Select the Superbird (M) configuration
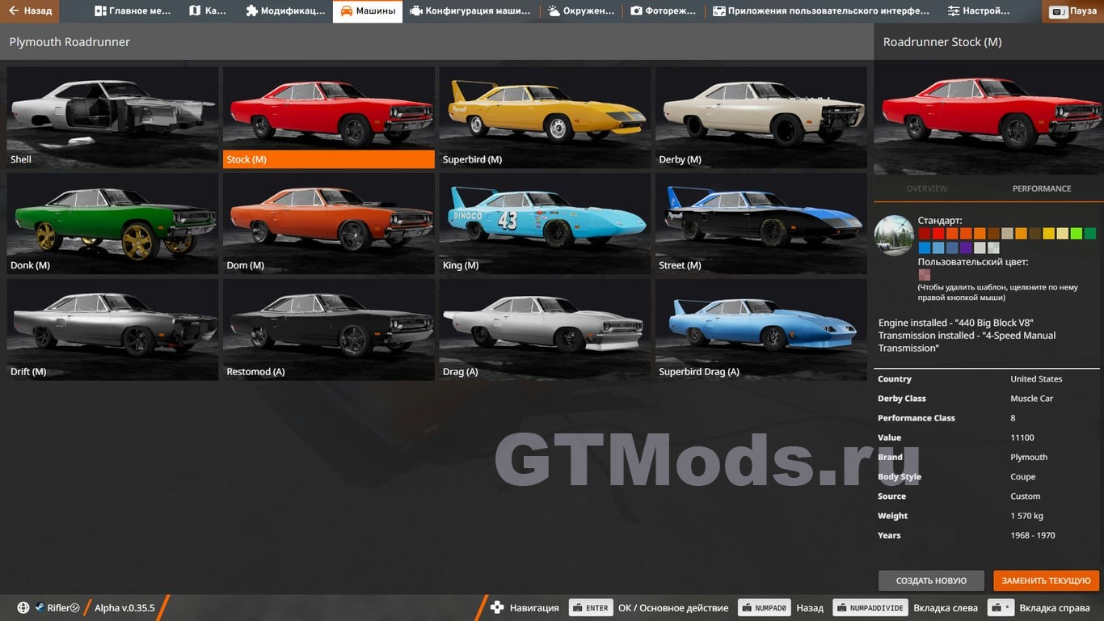The width and height of the screenshot is (1104, 621). coord(545,117)
